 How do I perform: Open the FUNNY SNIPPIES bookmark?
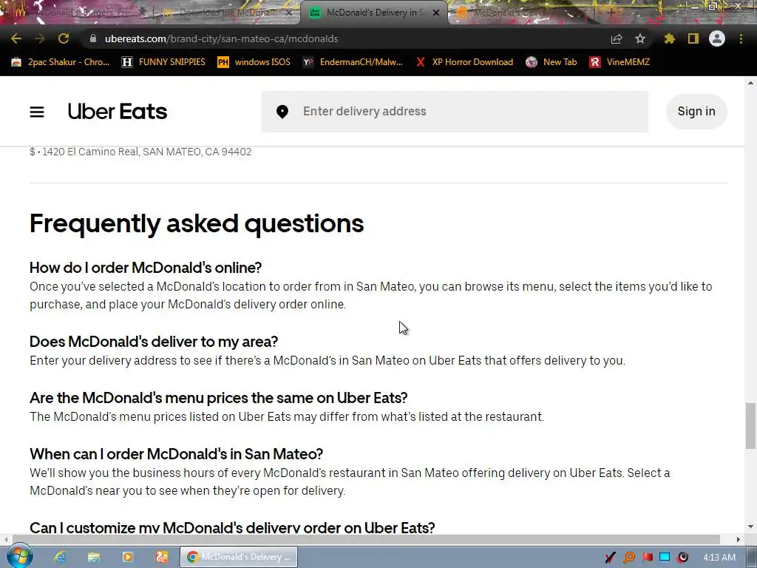click(x=163, y=62)
